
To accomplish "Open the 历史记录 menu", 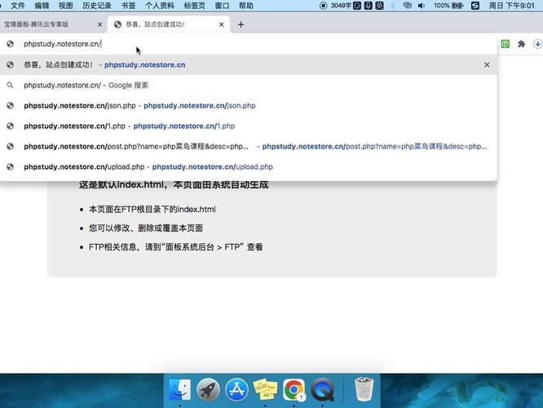I will pyautogui.click(x=97, y=6).
